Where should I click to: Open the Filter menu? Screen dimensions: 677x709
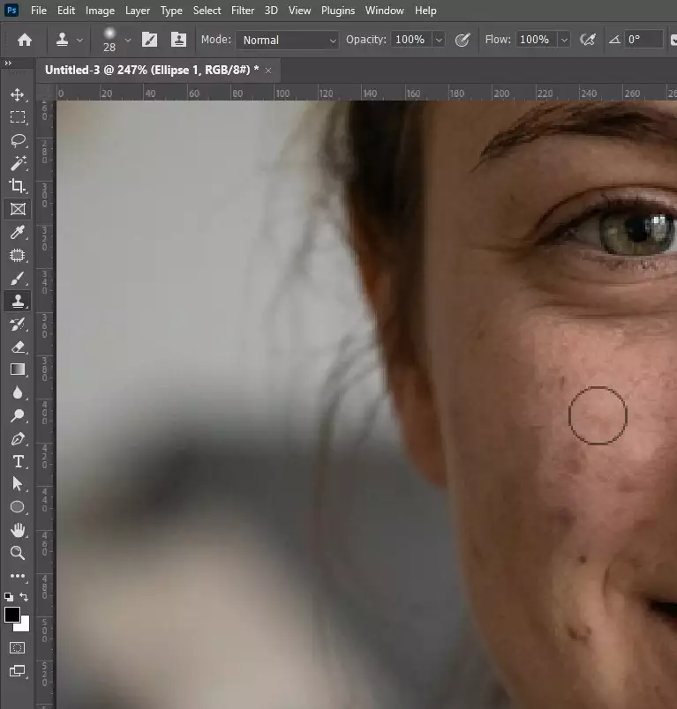243,11
